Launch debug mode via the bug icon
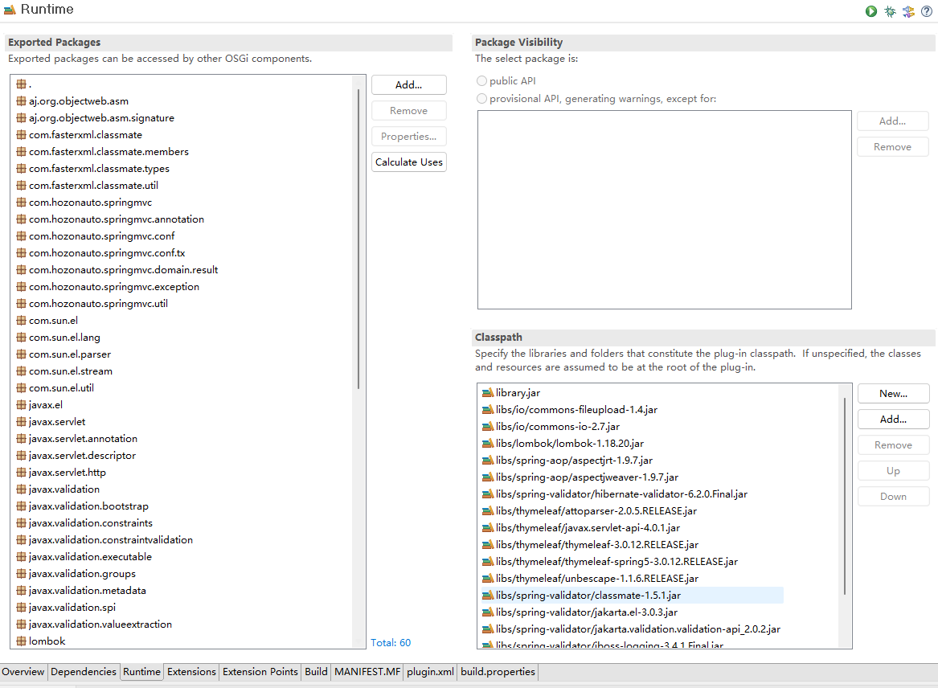This screenshot has height=688, width=938. click(x=890, y=11)
